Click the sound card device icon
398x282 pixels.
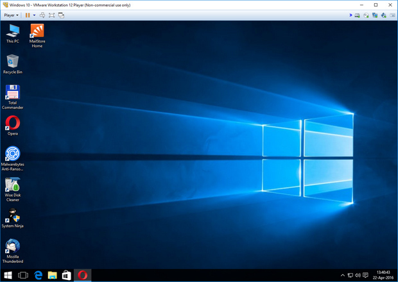(383, 15)
